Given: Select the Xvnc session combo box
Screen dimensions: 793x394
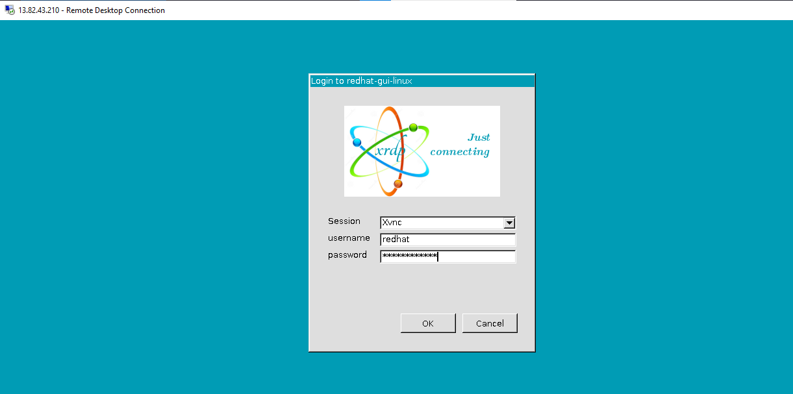Looking at the screenshot, I should (x=447, y=223).
